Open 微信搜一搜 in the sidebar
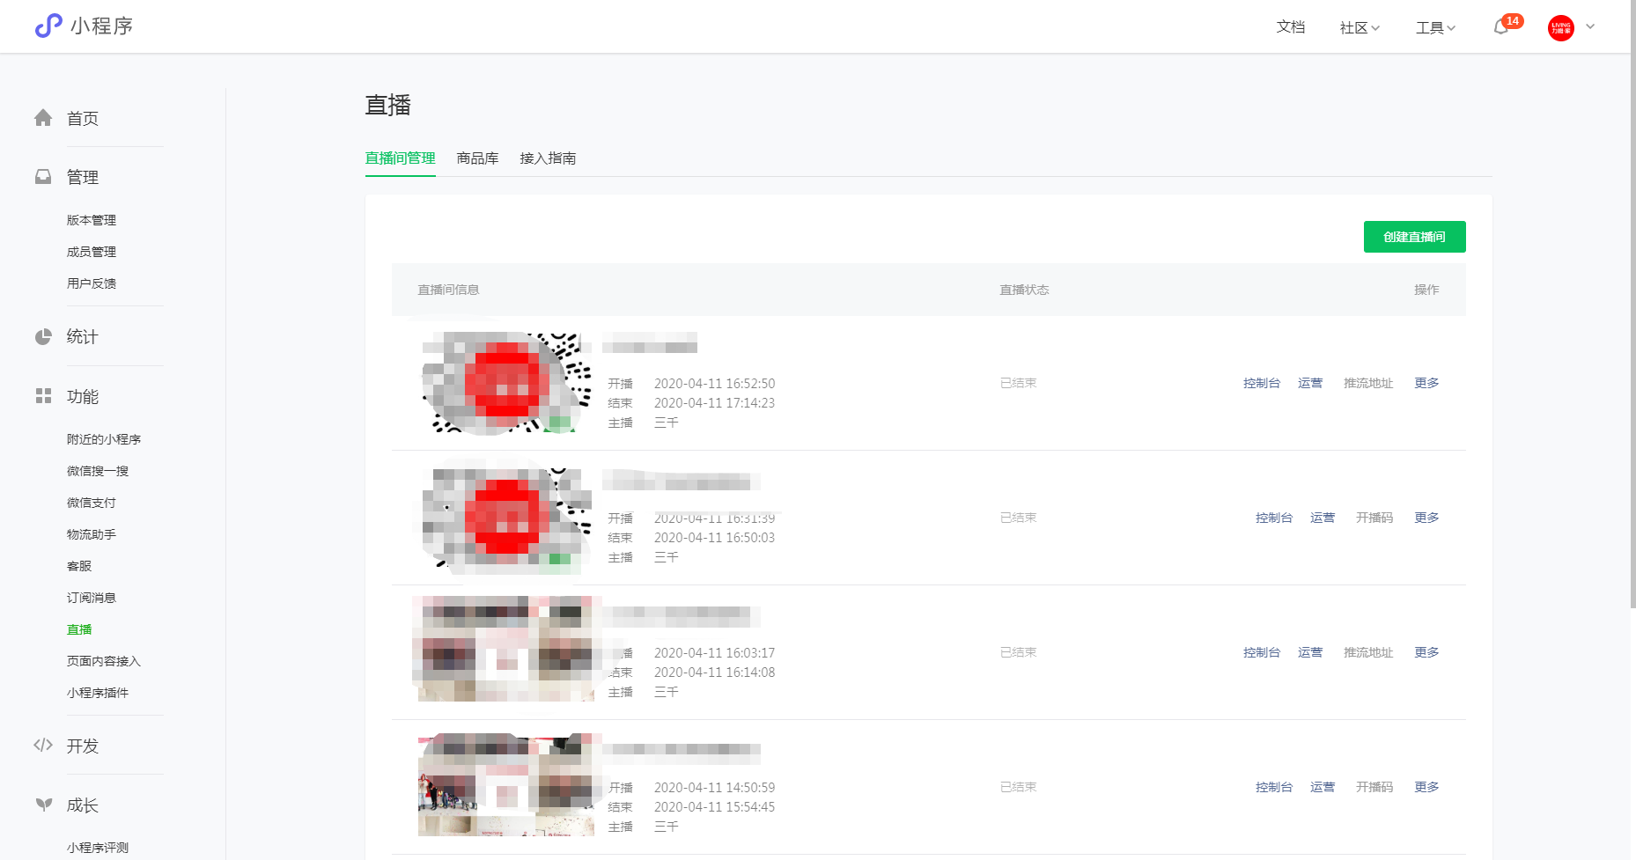Image resolution: width=1636 pixels, height=860 pixels. [98, 471]
